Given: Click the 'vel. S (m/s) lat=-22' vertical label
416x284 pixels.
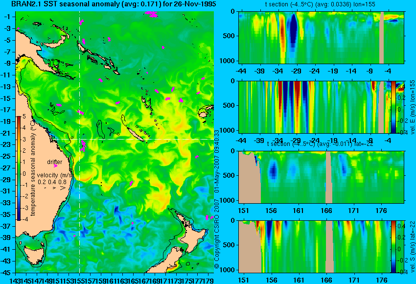Looking at the screenshot, I should (412, 247).
